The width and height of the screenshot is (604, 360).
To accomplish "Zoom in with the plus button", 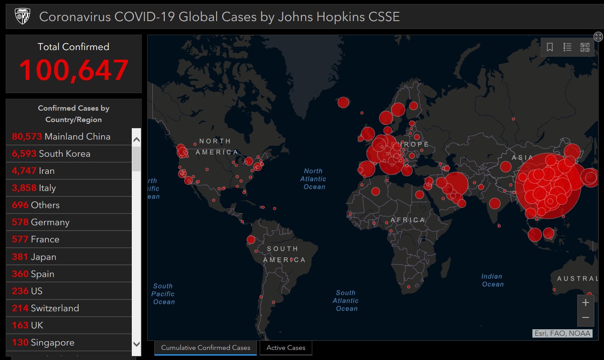I will [586, 302].
